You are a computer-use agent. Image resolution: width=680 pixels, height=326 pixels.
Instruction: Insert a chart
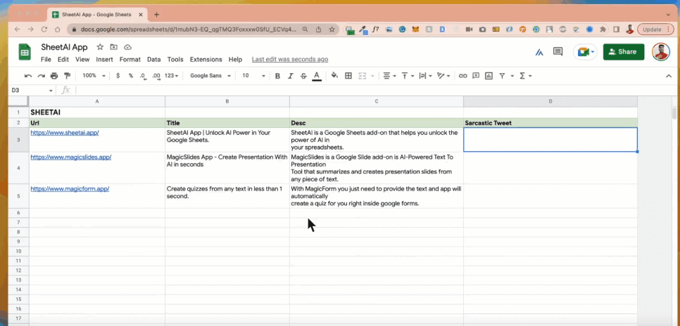[x=489, y=76]
